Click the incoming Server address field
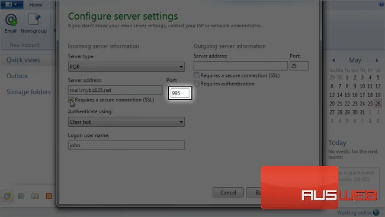 [x=115, y=90]
